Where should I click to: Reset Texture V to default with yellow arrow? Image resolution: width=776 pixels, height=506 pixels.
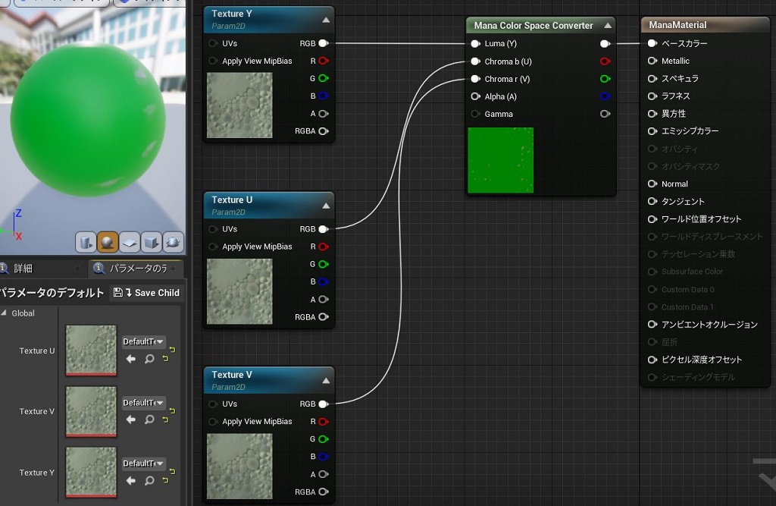point(165,418)
